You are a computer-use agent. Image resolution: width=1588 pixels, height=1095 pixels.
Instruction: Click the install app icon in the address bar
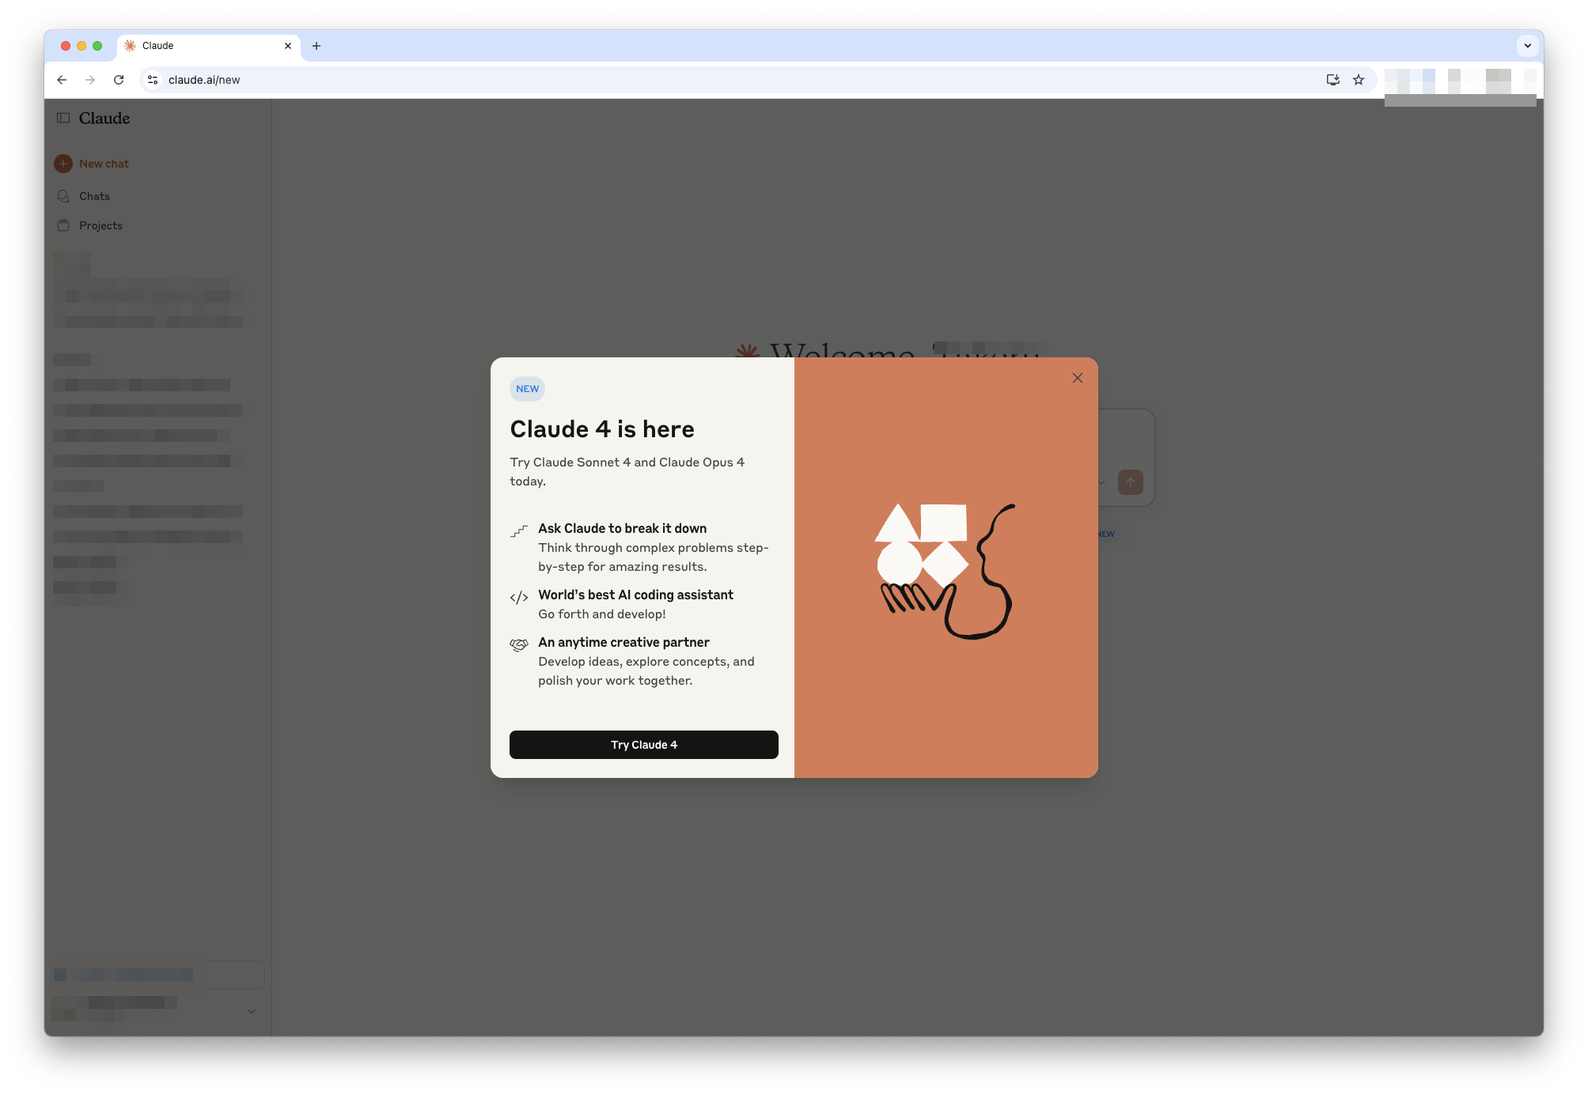click(1332, 80)
